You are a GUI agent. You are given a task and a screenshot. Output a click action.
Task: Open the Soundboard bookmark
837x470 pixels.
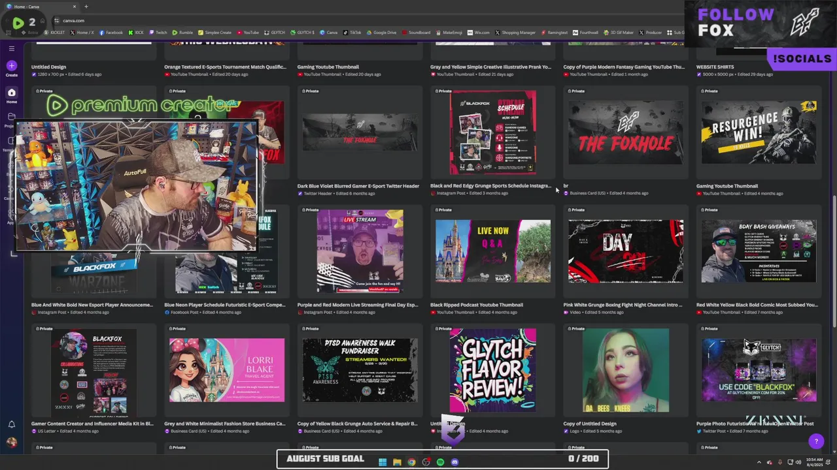tap(417, 32)
